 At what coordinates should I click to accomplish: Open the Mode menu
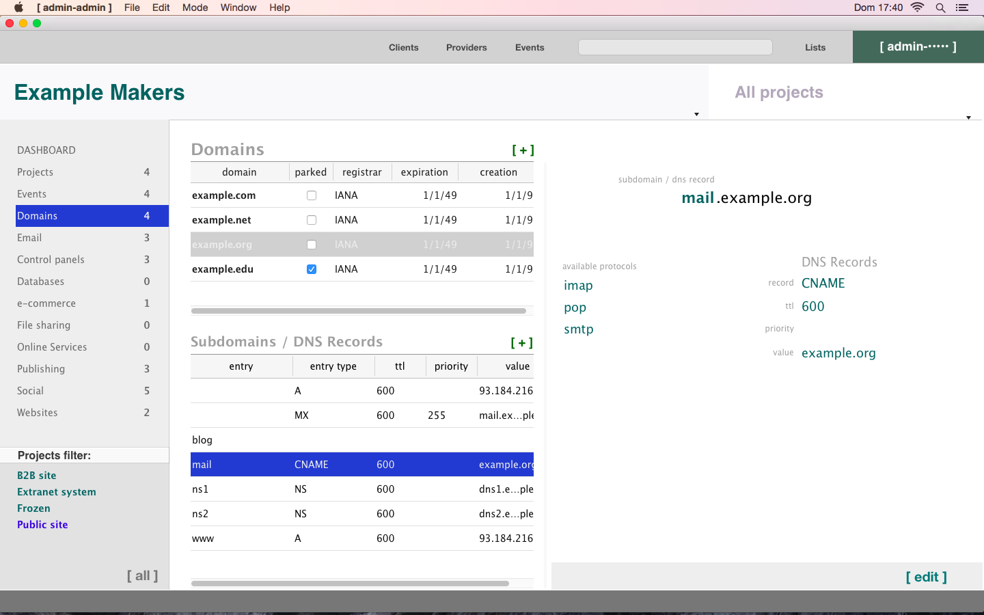195,8
